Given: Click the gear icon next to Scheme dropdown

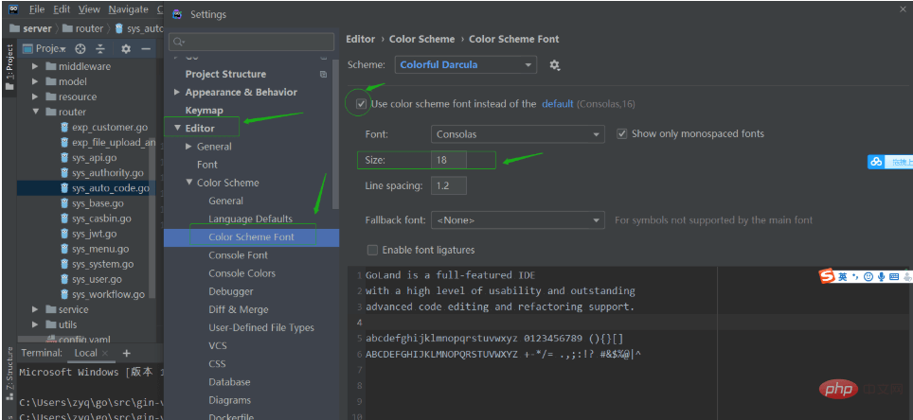Looking at the screenshot, I should pyautogui.click(x=554, y=65).
